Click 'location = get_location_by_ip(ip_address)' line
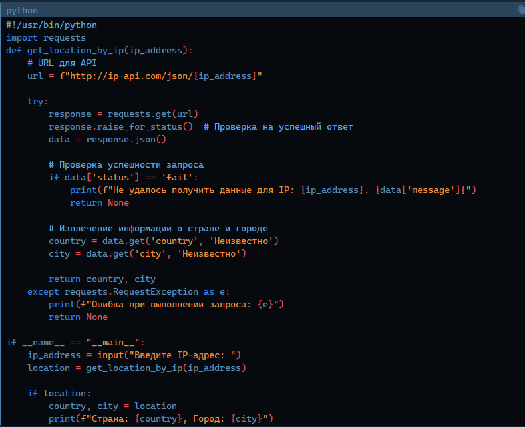The image size is (525, 427). click(x=137, y=368)
